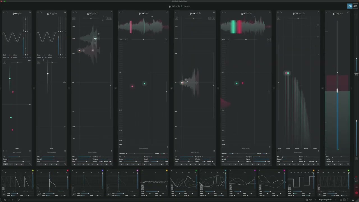Click the paw print icon in the bottom bar
The image size is (359, 202).
[x=310, y=200]
